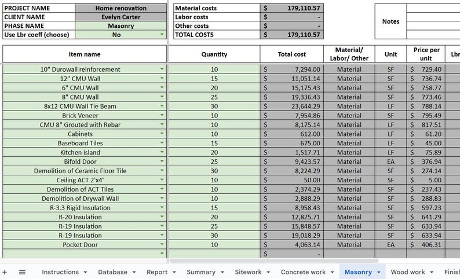
Task: Open dropdown for Cabinets item
Action: click(162, 134)
